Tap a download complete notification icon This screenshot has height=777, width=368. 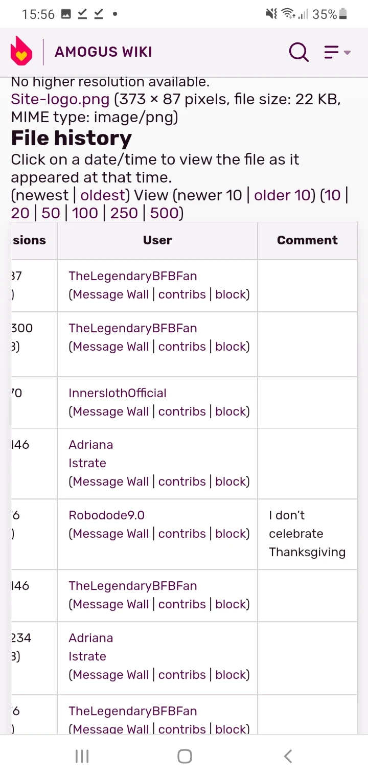pyautogui.click(x=82, y=14)
